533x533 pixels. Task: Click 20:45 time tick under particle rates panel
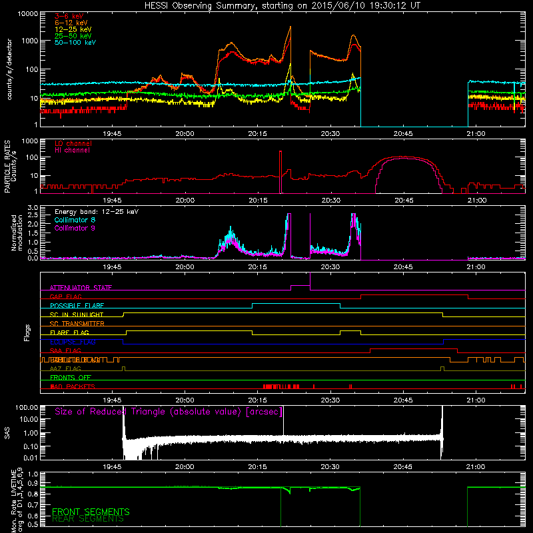click(404, 201)
